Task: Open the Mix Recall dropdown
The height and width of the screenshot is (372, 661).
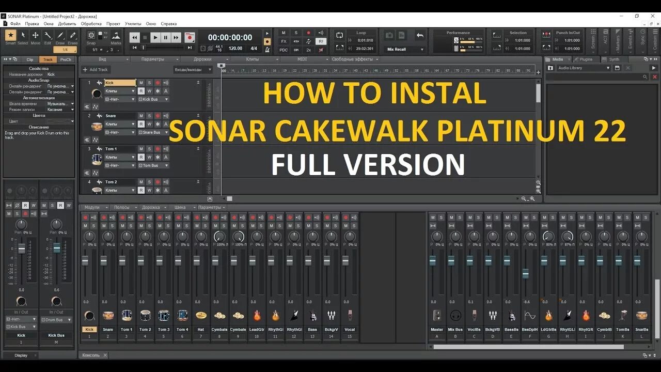Action: pyautogui.click(x=405, y=50)
